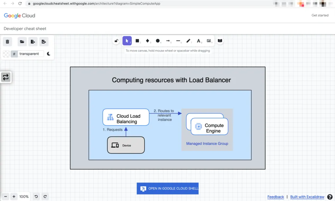
Task: Zoom out with the minus button
Action: tap(6, 196)
